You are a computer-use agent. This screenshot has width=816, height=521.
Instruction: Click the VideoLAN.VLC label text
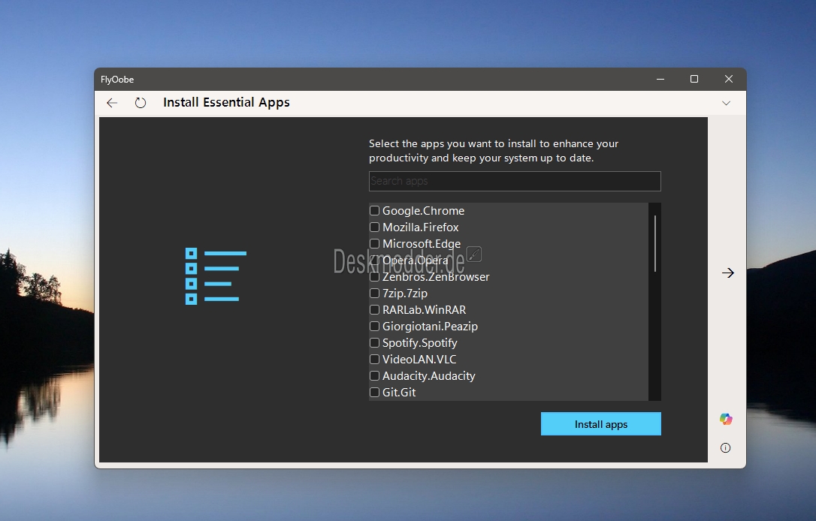pos(419,360)
